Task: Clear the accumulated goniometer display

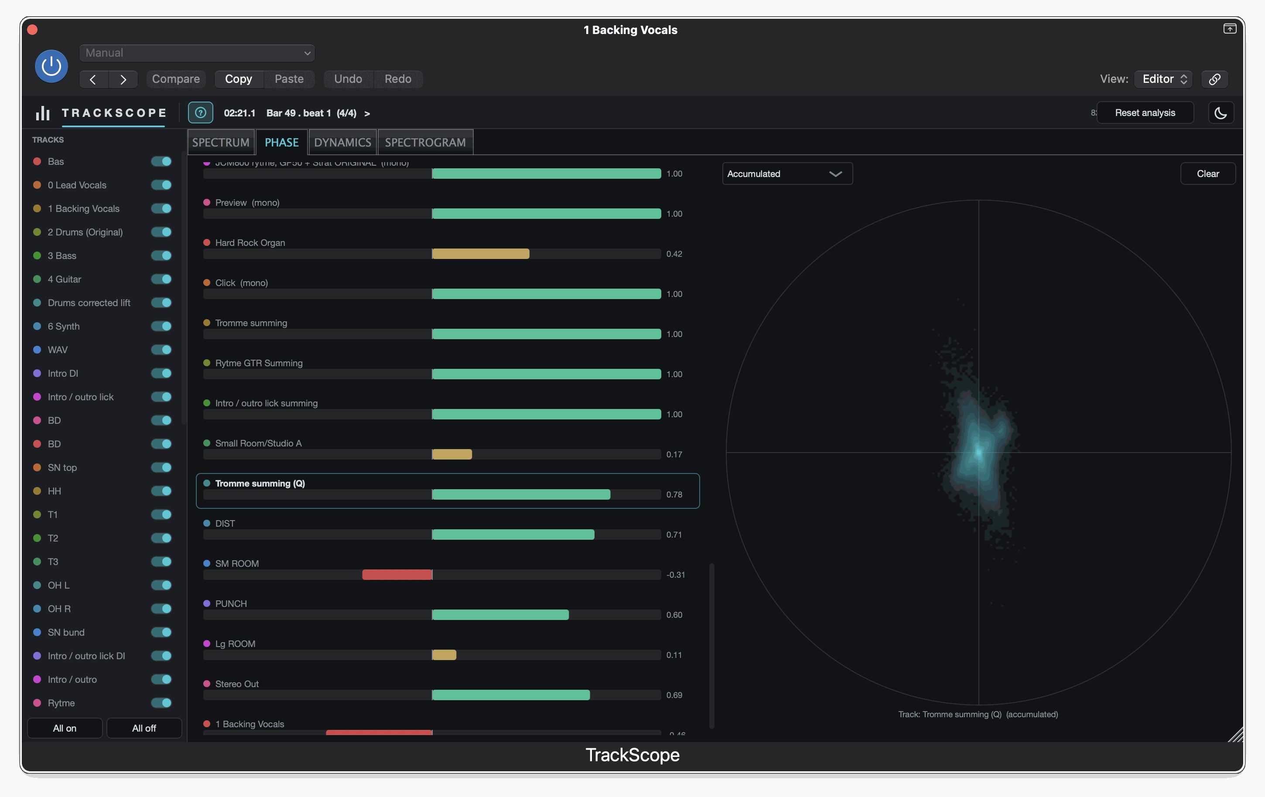Action: [x=1207, y=174]
